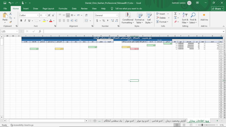Add a new sheet with plus icon
226x127 pixels.
click(95, 121)
